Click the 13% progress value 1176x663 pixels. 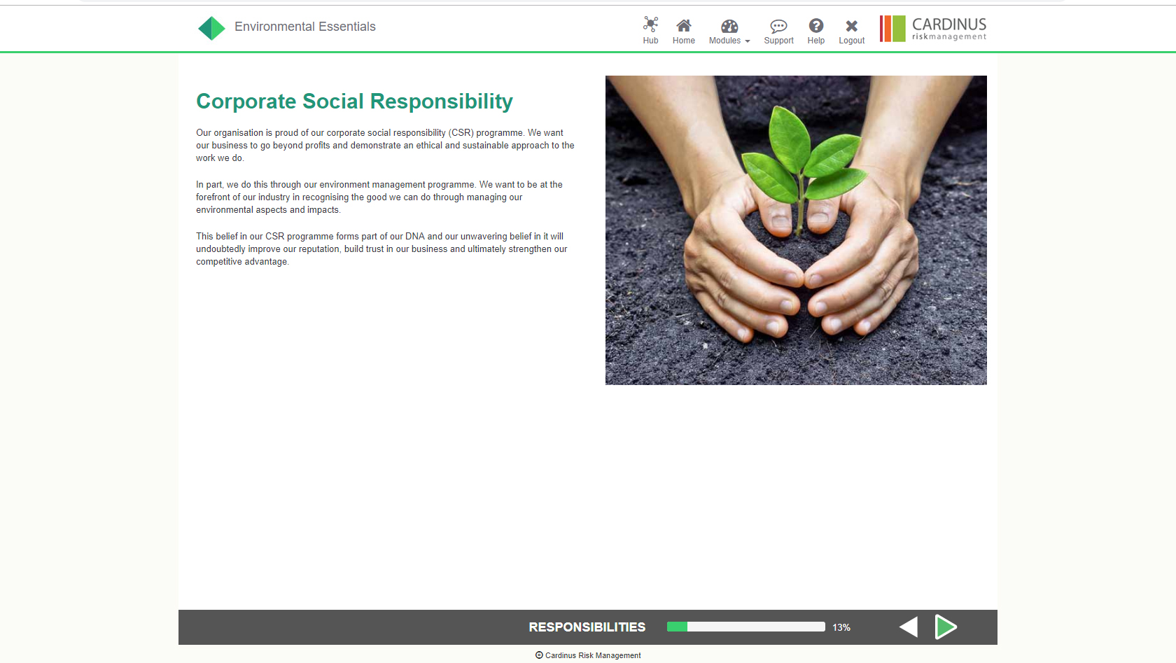(841, 627)
